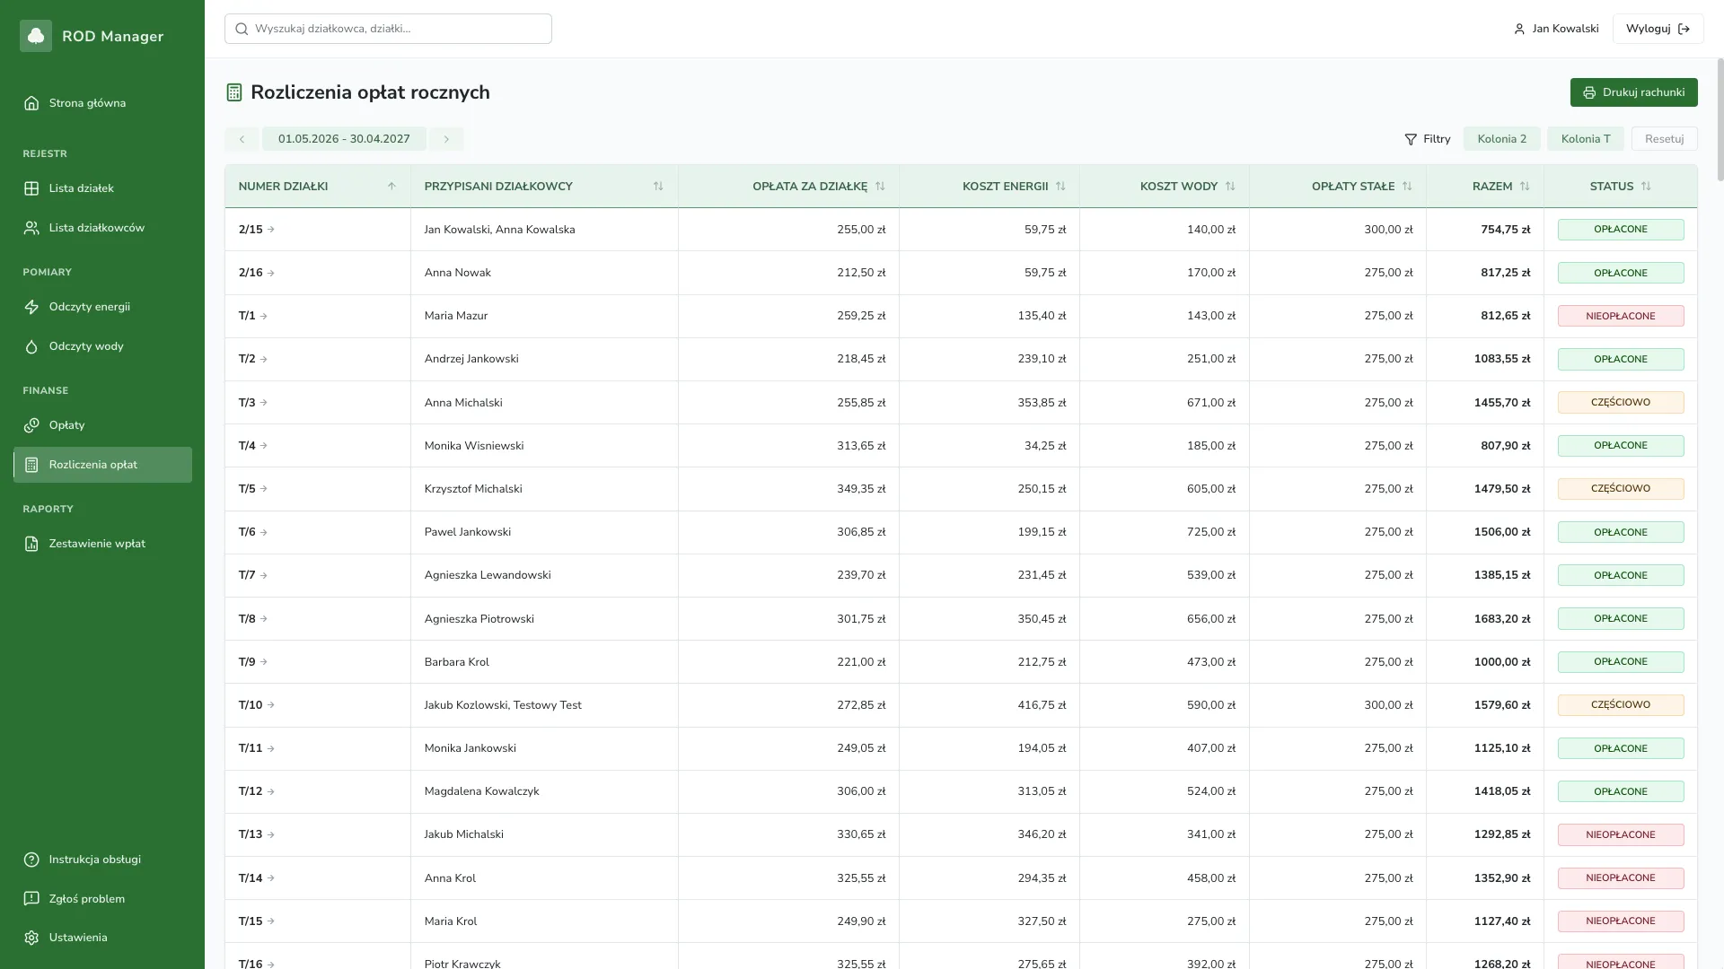Sort by Przypisani działkowcy column

click(658, 187)
